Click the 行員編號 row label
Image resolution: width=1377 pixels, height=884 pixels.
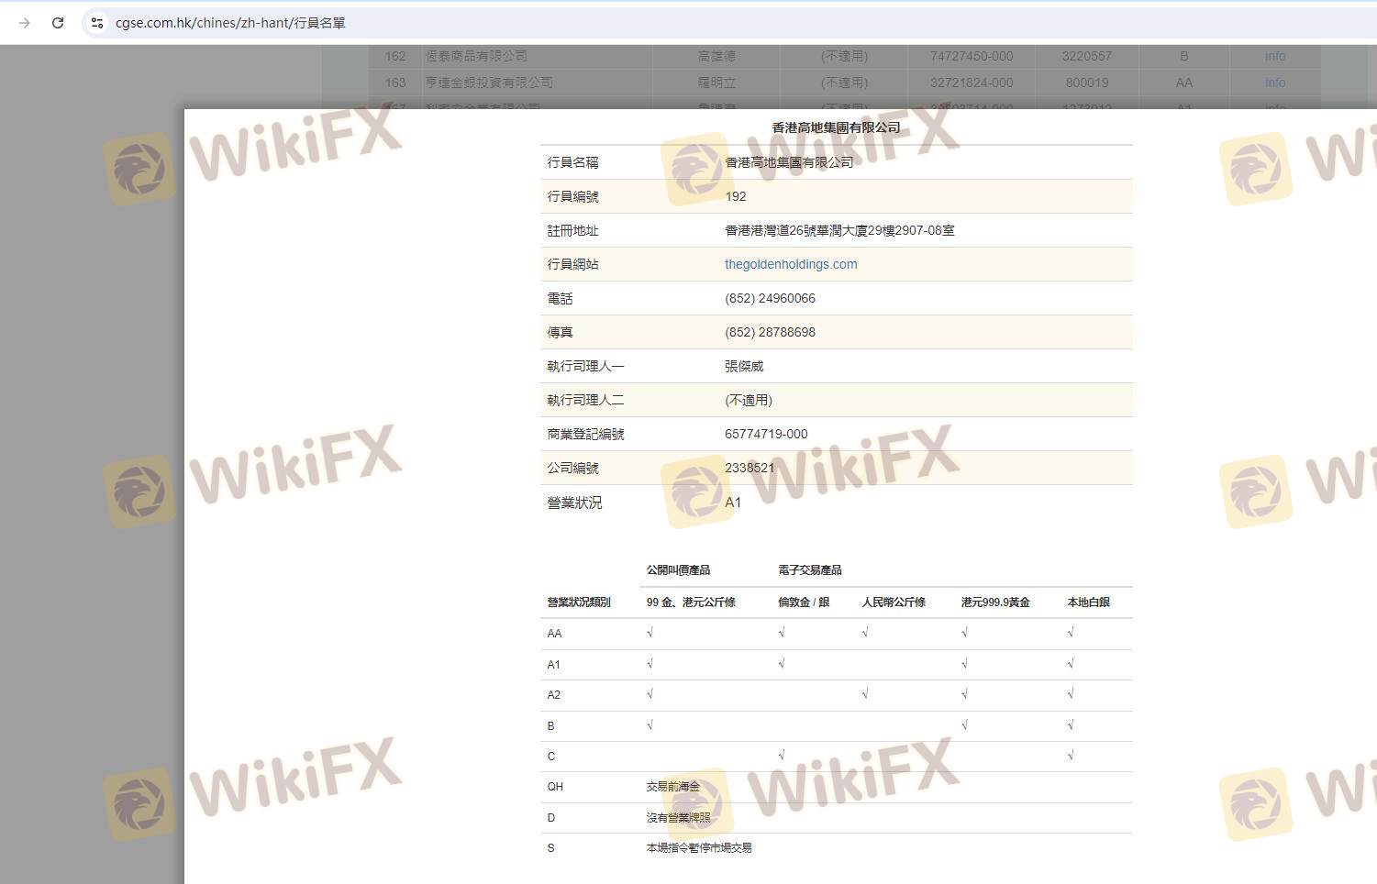click(x=572, y=196)
